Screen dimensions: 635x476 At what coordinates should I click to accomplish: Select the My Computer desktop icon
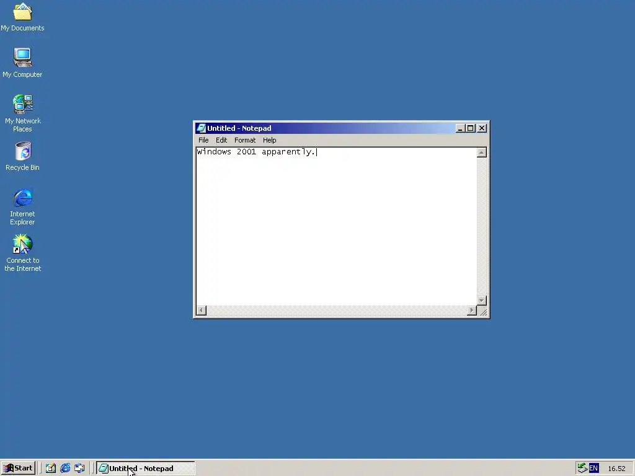tap(22, 63)
